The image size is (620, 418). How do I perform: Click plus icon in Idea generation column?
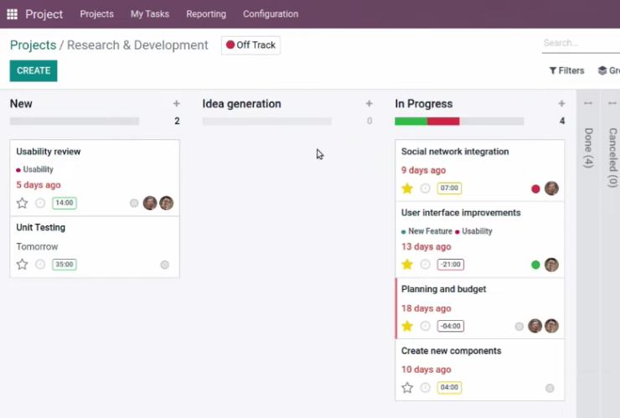tap(369, 104)
